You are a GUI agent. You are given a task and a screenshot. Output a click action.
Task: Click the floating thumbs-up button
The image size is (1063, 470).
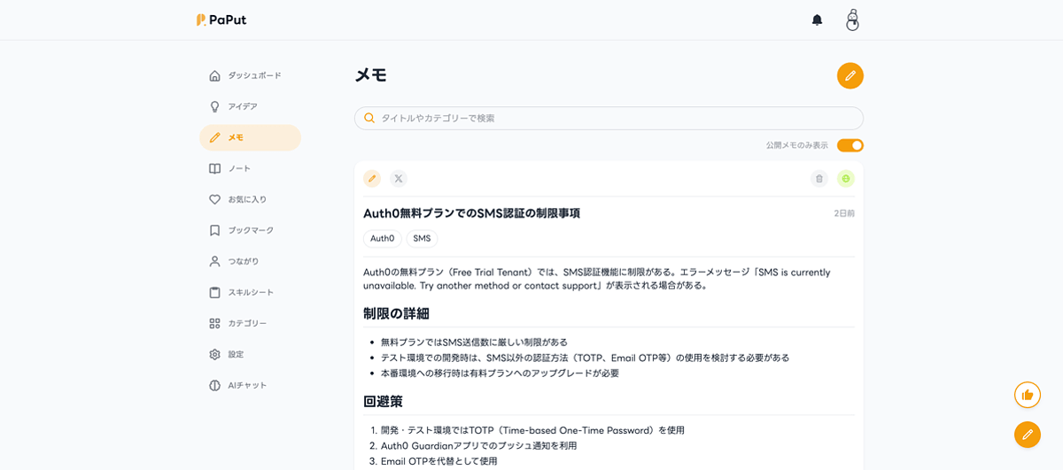pyautogui.click(x=1027, y=395)
